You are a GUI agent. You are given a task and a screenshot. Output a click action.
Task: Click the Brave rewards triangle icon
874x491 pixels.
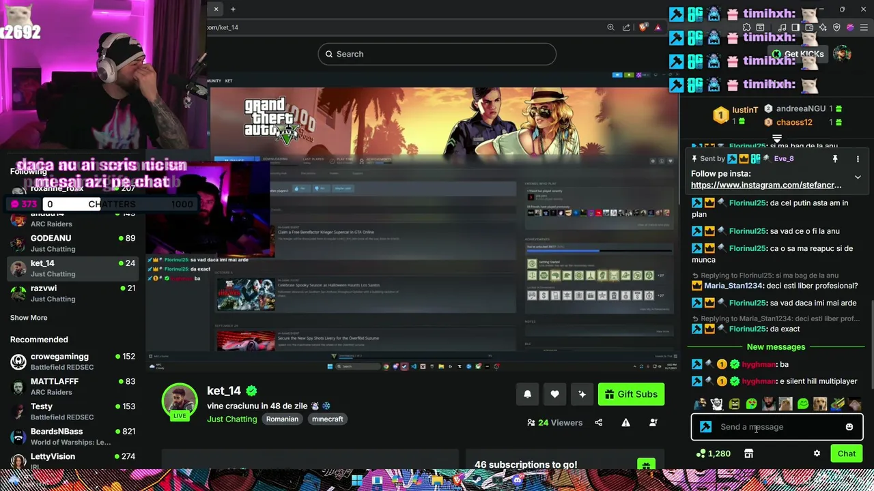coord(658,27)
